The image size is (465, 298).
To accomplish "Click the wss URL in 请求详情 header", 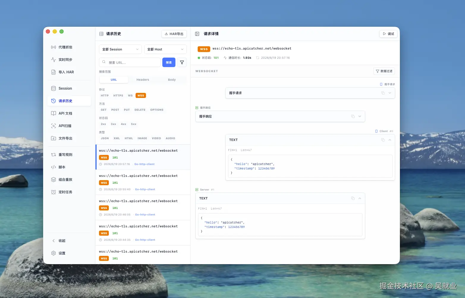I will click(252, 49).
